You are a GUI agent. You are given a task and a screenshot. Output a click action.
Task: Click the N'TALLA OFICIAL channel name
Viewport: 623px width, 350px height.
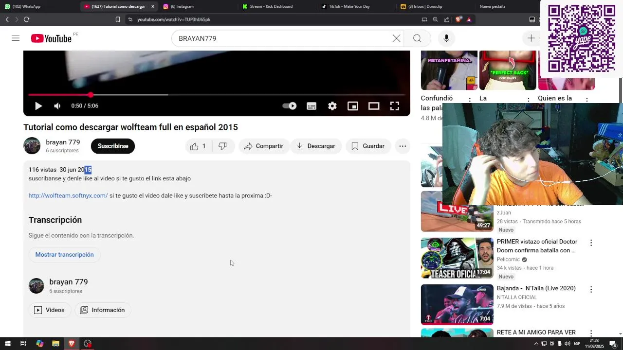pyautogui.click(x=516, y=297)
